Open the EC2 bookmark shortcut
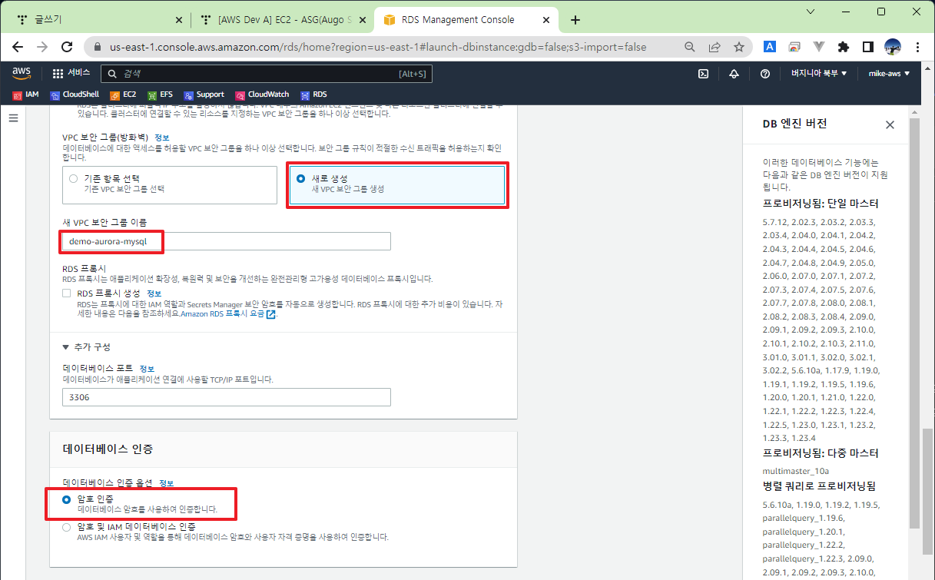Image resolution: width=935 pixels, height=580 pixels. click(x=122, y=94)
